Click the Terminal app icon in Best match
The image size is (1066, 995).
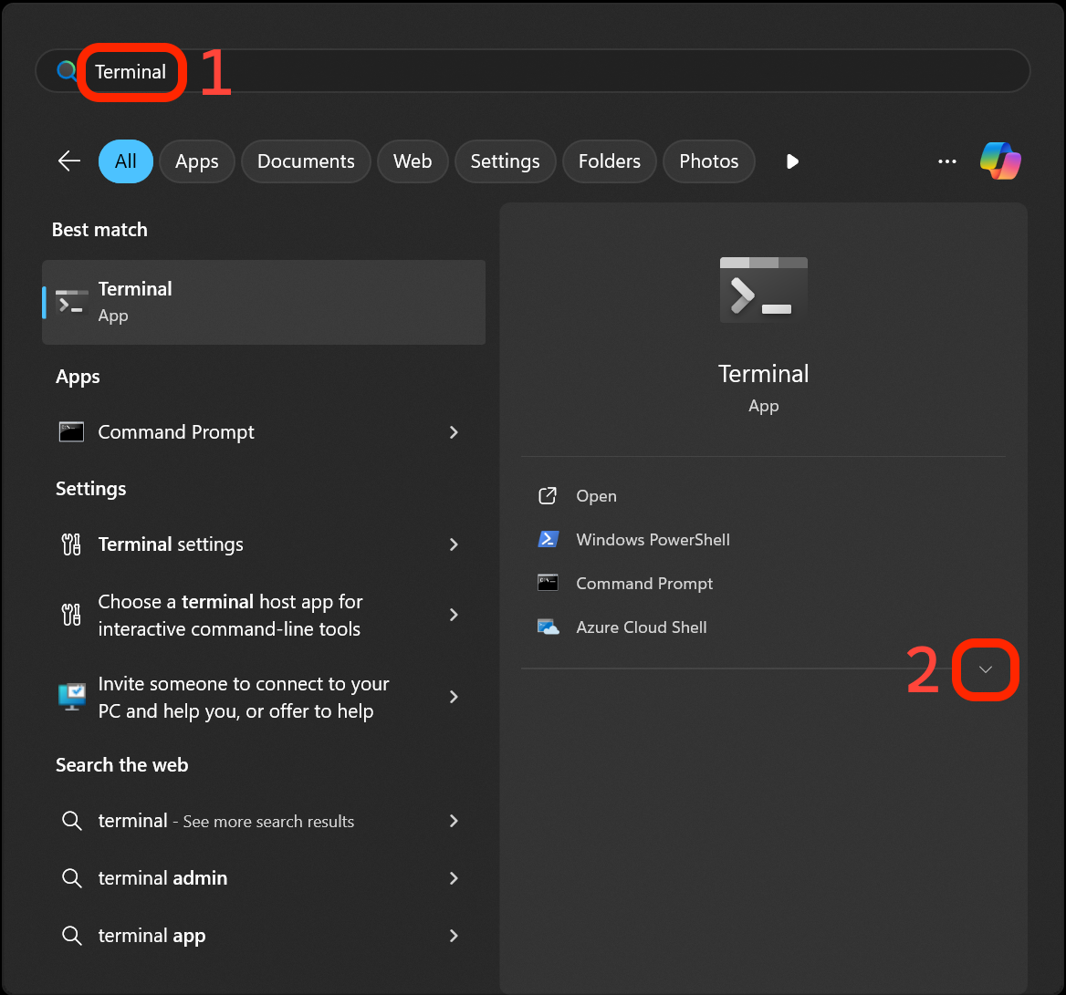click(x=71, y=301)
